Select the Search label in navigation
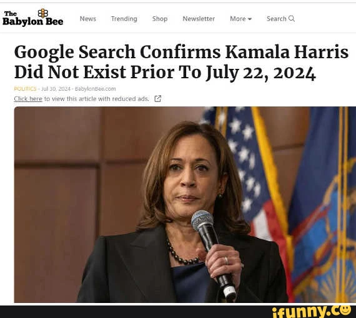Screen dimensions: 356x318 point(276,19)
